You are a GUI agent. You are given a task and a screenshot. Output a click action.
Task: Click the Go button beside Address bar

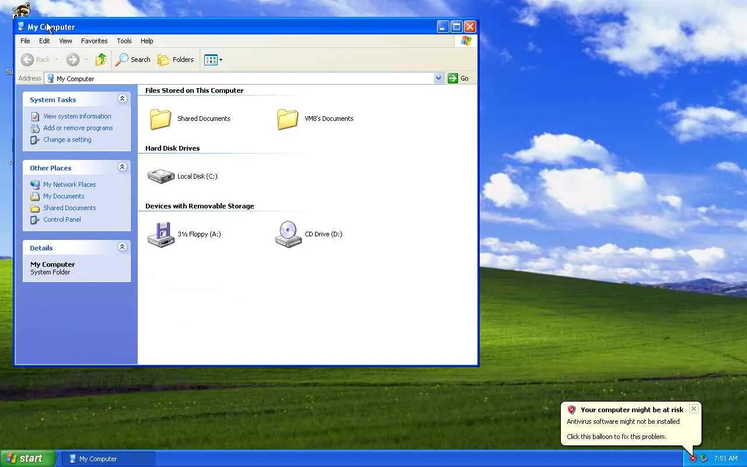click(458, 78)
